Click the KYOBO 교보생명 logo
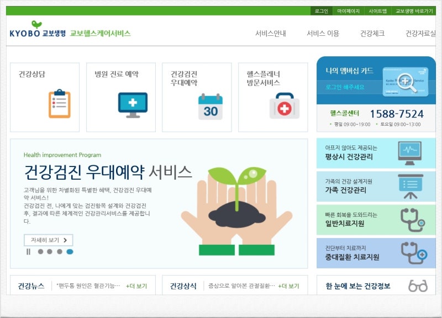Image resolution: width=442 pixels, height=318 pixels. point(38,29)
